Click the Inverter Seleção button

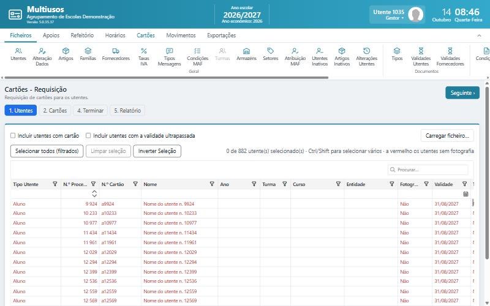(157, 151)
